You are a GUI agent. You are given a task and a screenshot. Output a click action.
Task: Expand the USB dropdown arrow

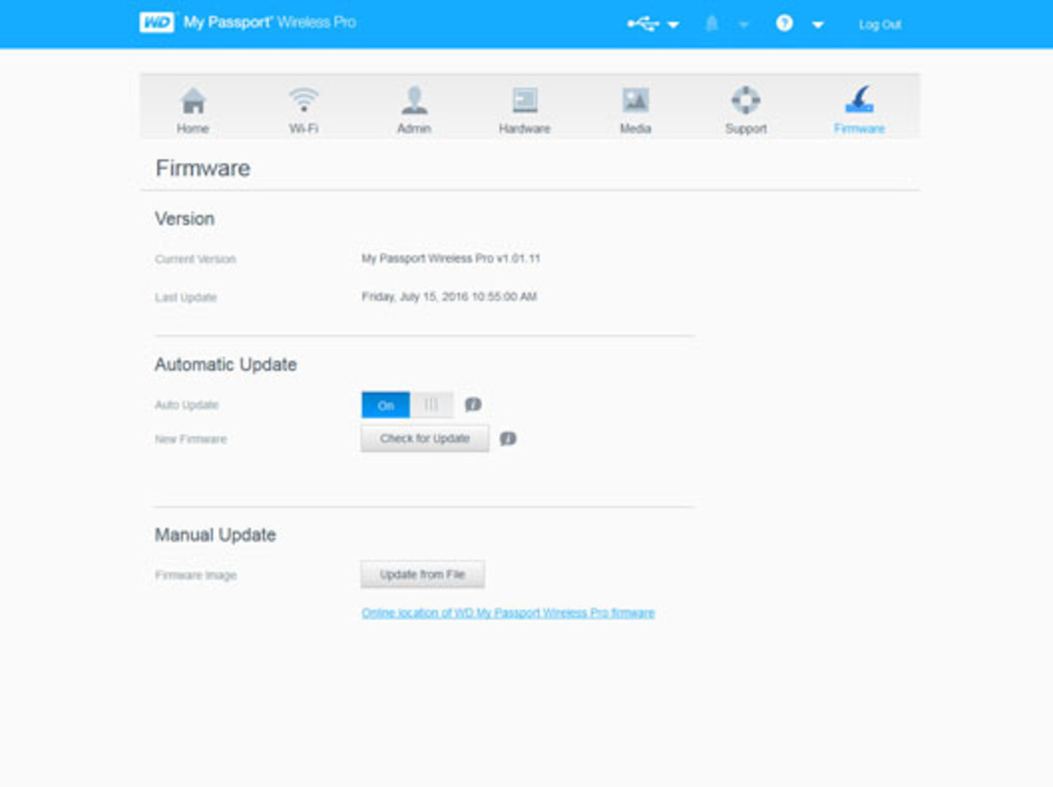pos(674,25)
